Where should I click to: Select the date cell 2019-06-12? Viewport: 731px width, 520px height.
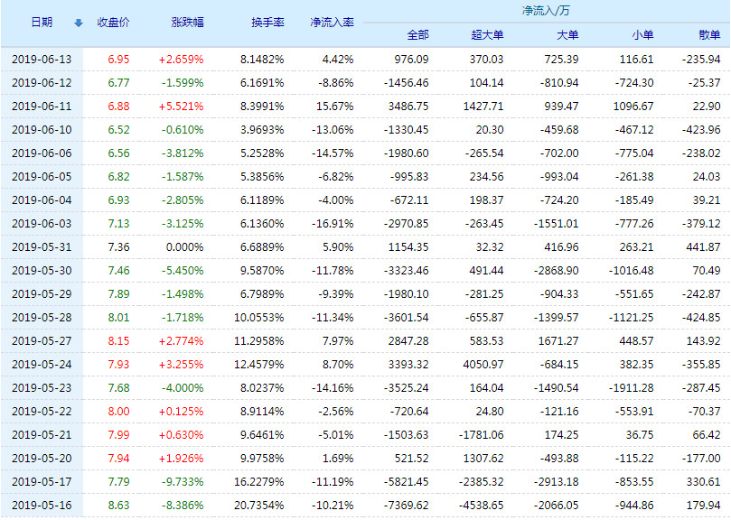click(x=42, y=83)
